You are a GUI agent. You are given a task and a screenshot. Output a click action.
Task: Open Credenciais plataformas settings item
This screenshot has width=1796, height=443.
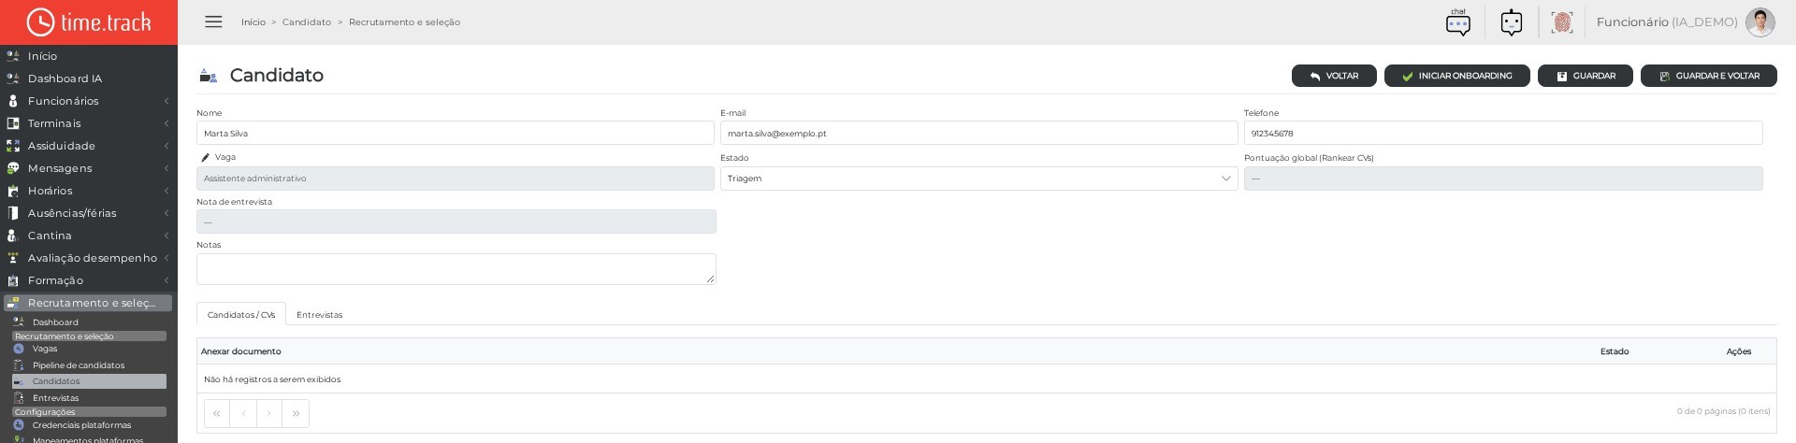click(81, 425)
